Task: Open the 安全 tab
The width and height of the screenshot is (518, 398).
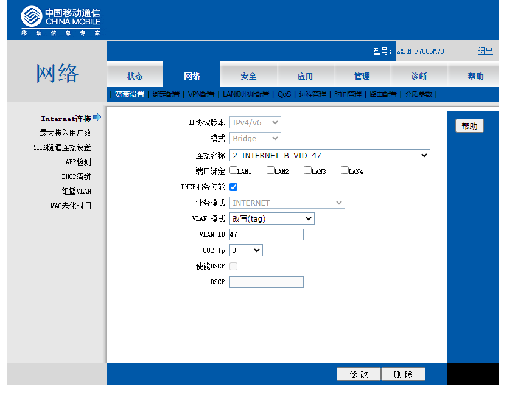Action: (x=248, y=76)
